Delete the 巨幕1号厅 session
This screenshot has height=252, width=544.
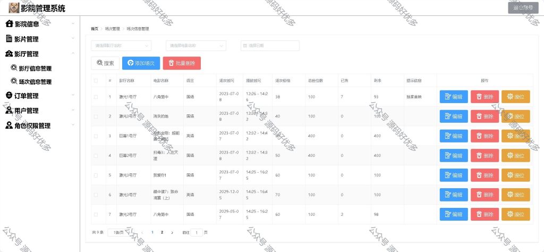(x=484, y=136)
